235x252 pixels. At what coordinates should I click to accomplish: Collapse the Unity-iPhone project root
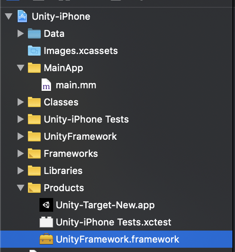(9, 16)
